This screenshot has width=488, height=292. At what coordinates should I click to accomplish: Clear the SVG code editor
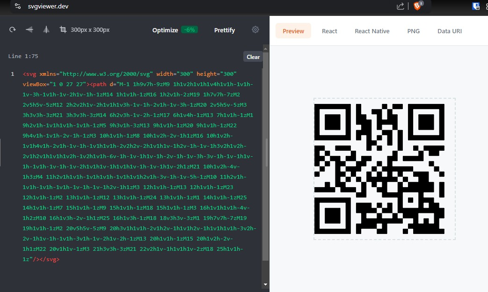pos(253,57)
